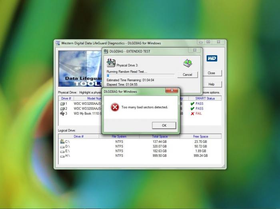Click the Free Space column header

coord(200,136)
